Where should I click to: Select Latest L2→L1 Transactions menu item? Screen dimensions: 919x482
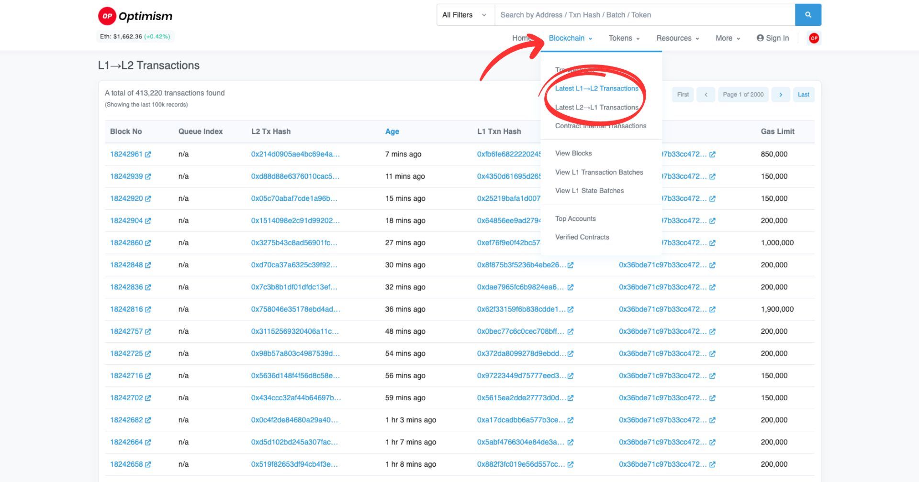597,107
